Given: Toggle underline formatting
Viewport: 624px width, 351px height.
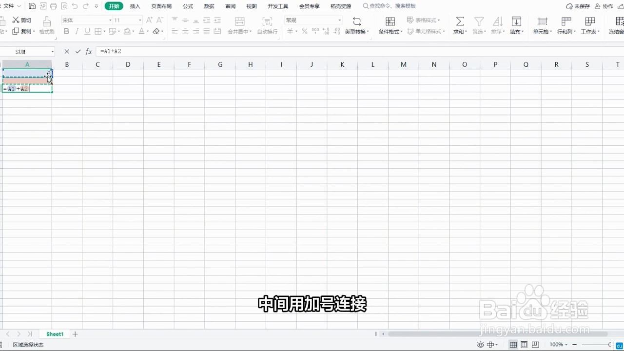Looking at the screenshot, I should click(88, 31).
